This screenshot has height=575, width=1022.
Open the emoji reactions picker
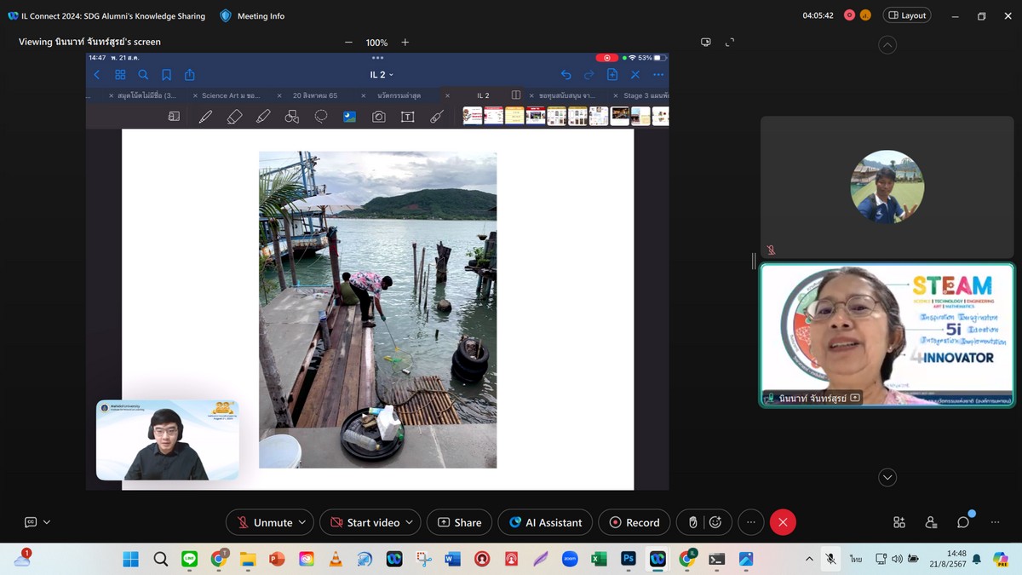coord(715,522)
